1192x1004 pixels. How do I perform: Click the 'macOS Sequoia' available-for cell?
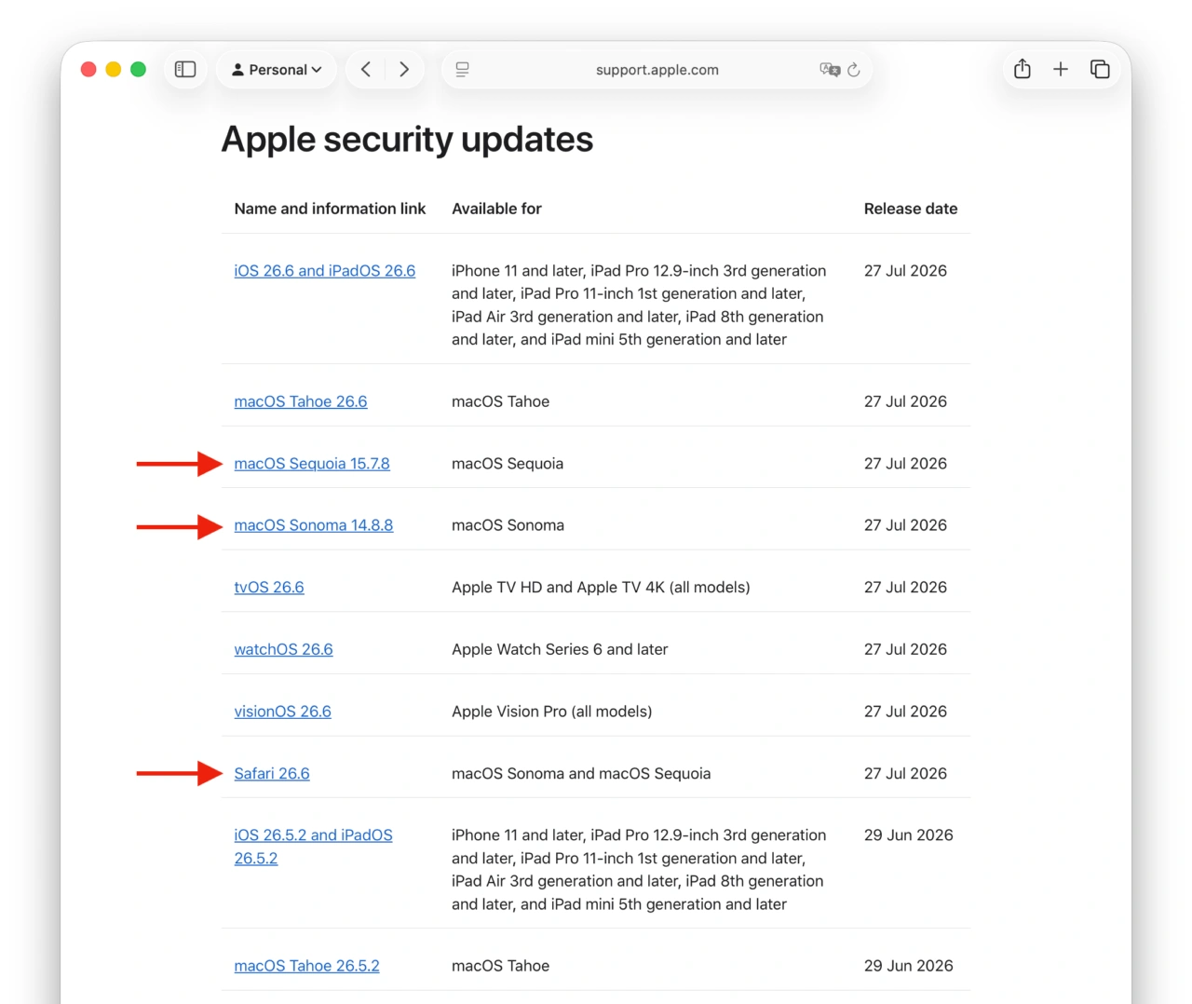508,464
